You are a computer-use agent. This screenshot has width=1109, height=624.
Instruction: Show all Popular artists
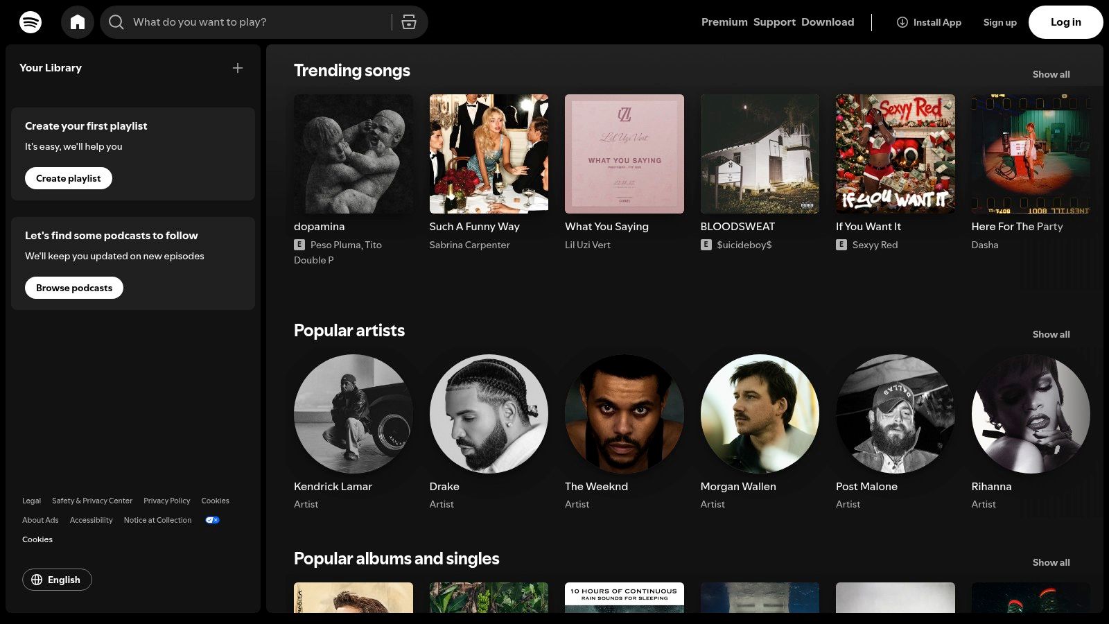(1051, 334)
